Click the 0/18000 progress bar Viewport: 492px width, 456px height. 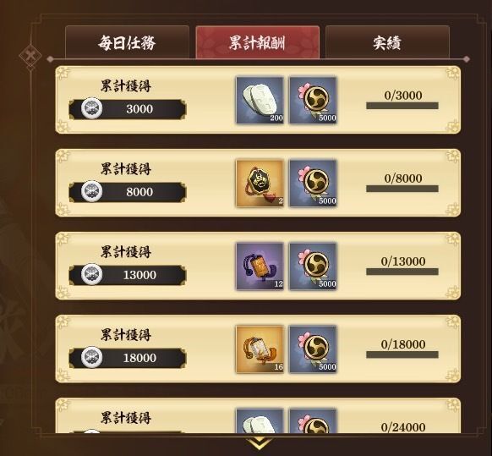coord(402,354)
